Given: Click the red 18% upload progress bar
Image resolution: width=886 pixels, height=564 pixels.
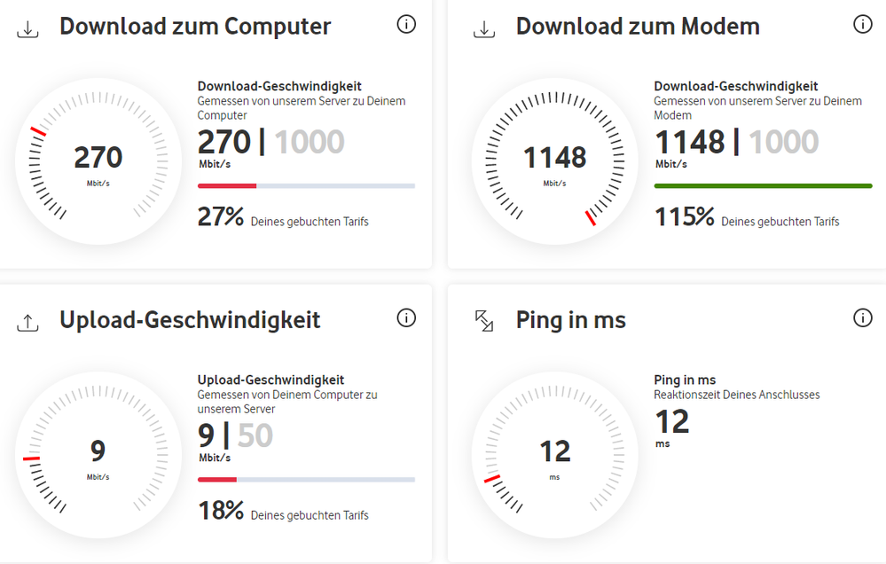Looking at the screenshot, I should (x=217, y=480).
